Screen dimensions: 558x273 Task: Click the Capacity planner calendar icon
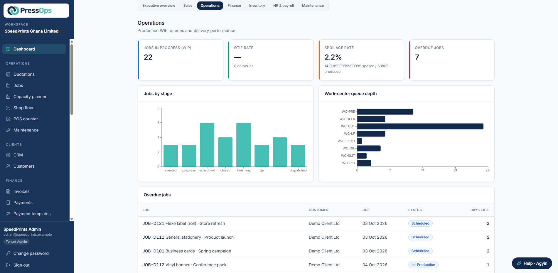[8, 97]
